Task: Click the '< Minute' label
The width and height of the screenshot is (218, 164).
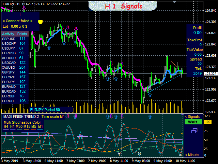Action: pyautogui.click(x=191, y=155)
